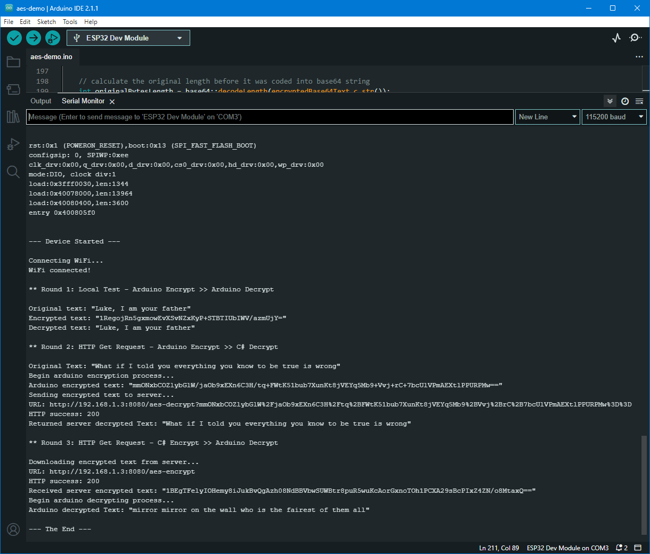Viewport: 650px width, 554px height.
Task: Click Ln 211, Col 89 status entry
Action: [499, 548]
